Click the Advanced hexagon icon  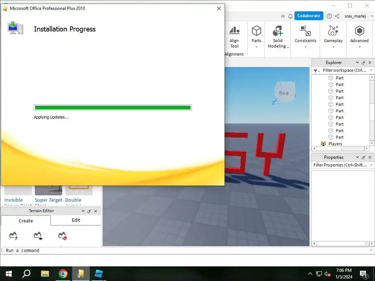click(360, 31)
